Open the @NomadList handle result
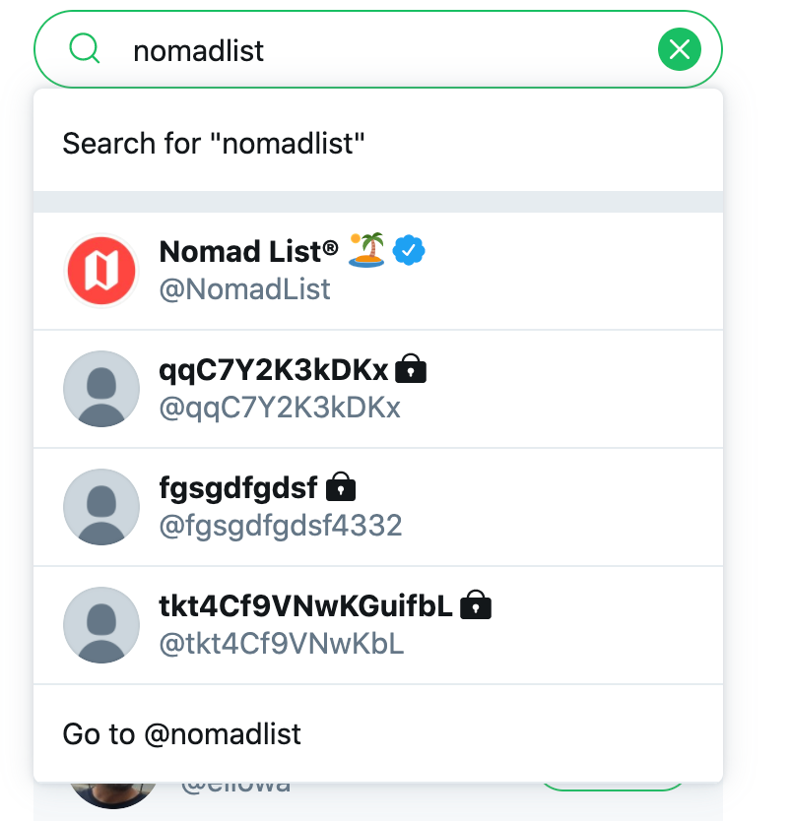 pyautogui.click(x=245, y=289)
